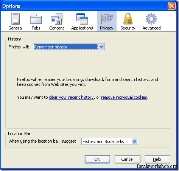Open the Security padlock icon

[128, 19]
